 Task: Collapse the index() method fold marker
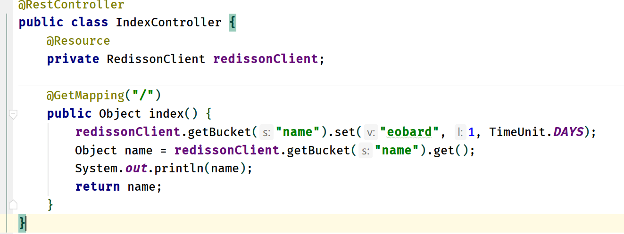tap(13, 114)
